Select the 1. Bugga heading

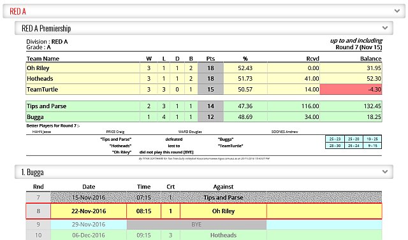(x=33, y=173)
